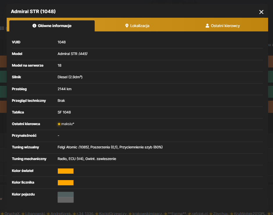Click the VUID value 1048
Image resolution: width=273 pixels, height=215 pixels.
tap(62, 42)
